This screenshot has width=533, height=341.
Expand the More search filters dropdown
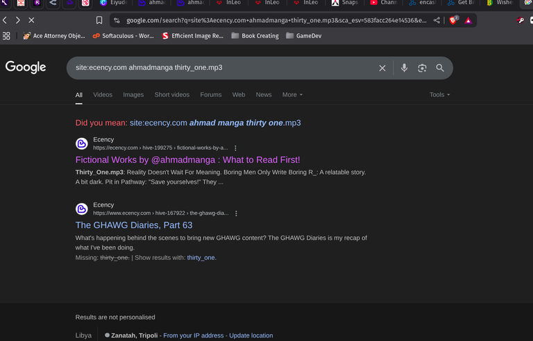pos(292,95)
